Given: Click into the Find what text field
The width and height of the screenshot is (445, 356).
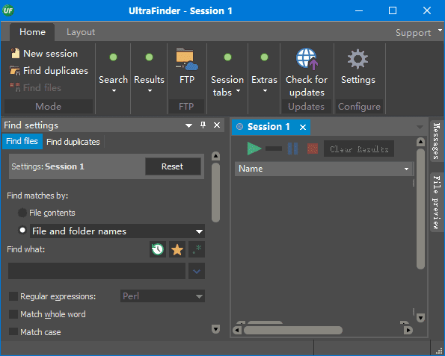Looking at the screenshot, I should point(96,271).
